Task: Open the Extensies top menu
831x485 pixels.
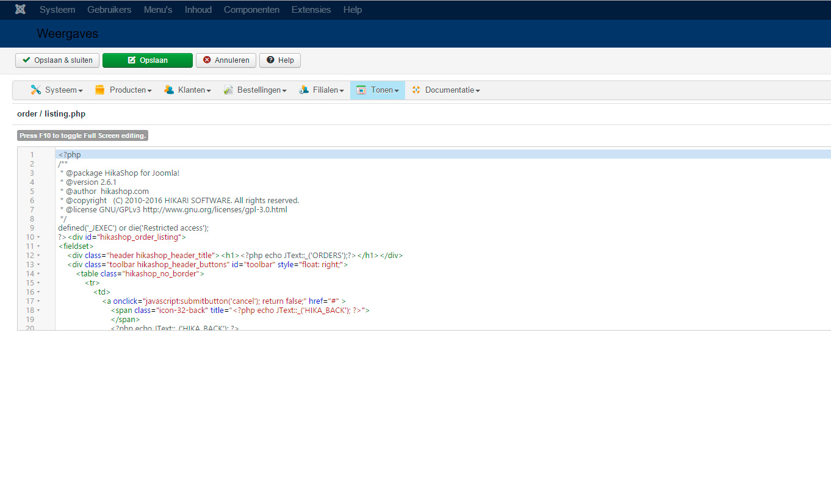Action: (x=311, y=10)
